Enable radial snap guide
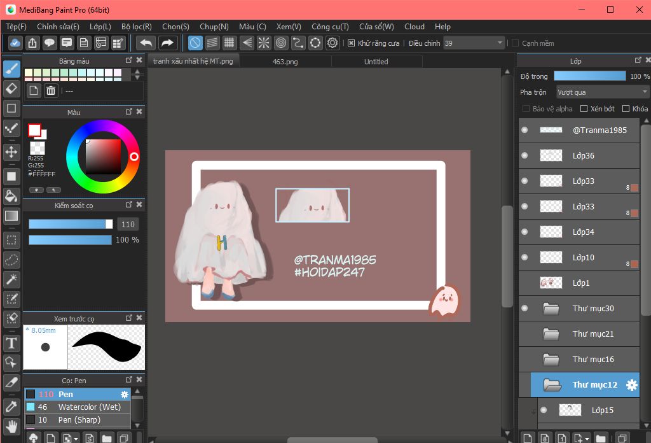Viewport: 651px width, 443px height. (x=264, y=43)
